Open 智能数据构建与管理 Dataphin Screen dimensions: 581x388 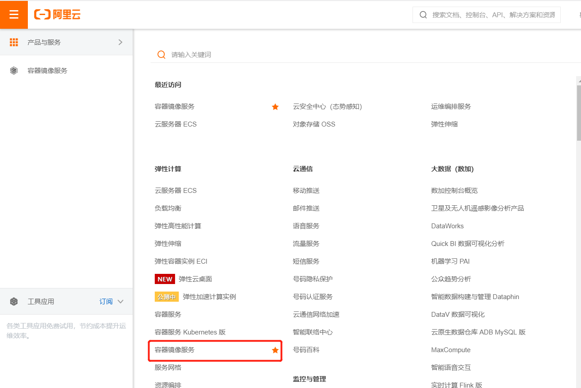(x=475, y=297)
